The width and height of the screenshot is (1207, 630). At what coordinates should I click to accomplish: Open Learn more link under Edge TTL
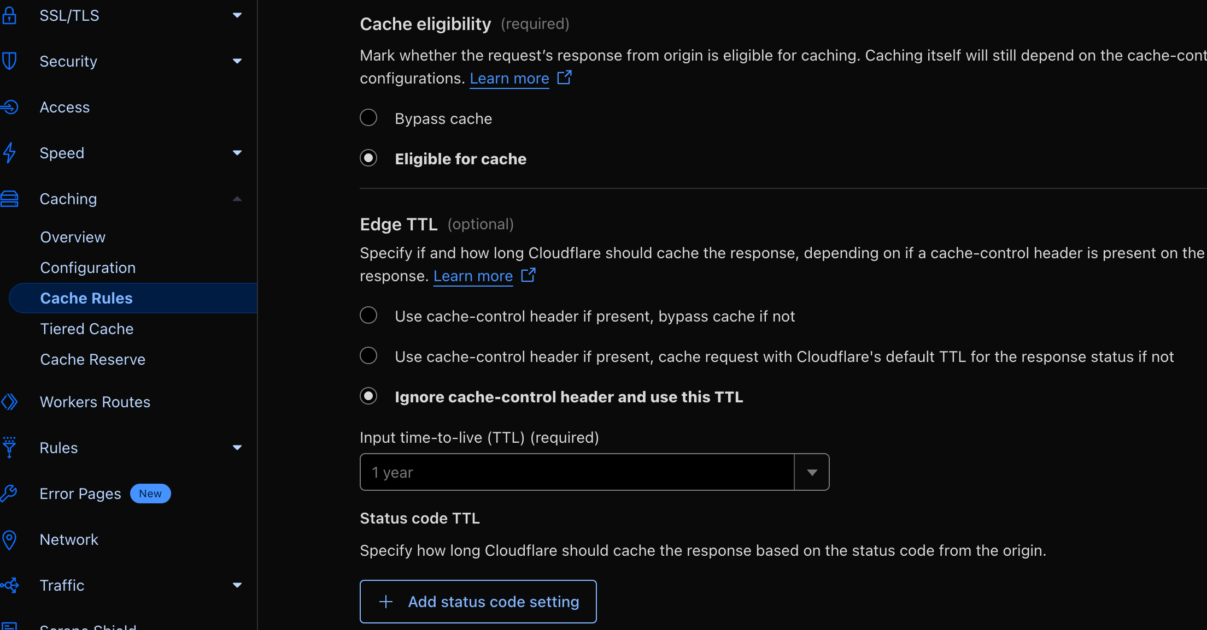[473, 276]
